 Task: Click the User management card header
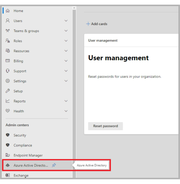(131, 40)
